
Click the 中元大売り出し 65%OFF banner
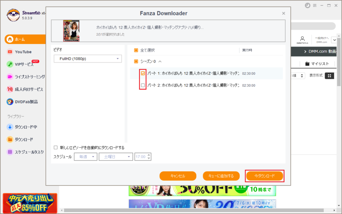tap(30, 203)
